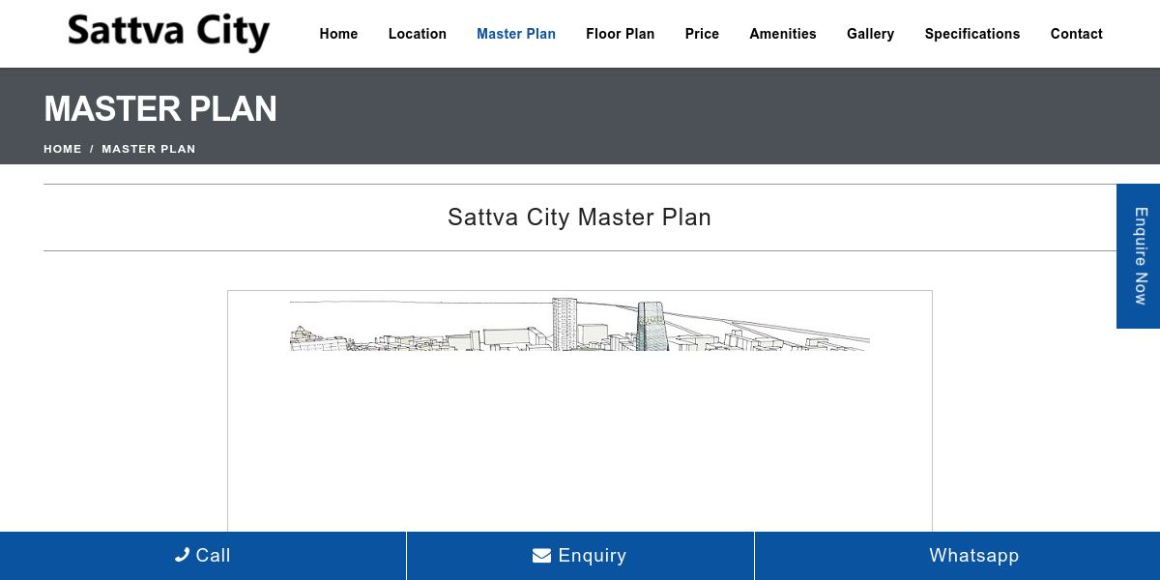Click the HOME breadcrumb link
1160x580 pixels.
63,149
